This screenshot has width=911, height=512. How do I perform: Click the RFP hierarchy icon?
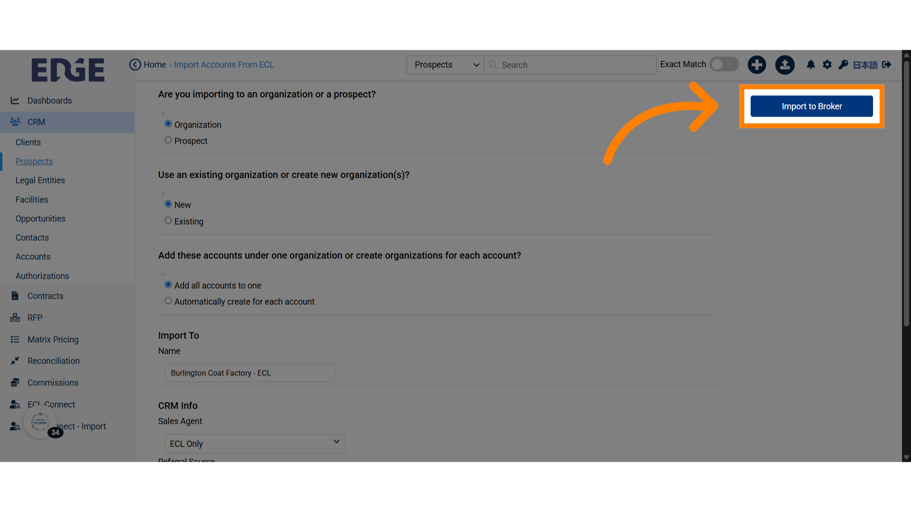(x=15, y=318)
